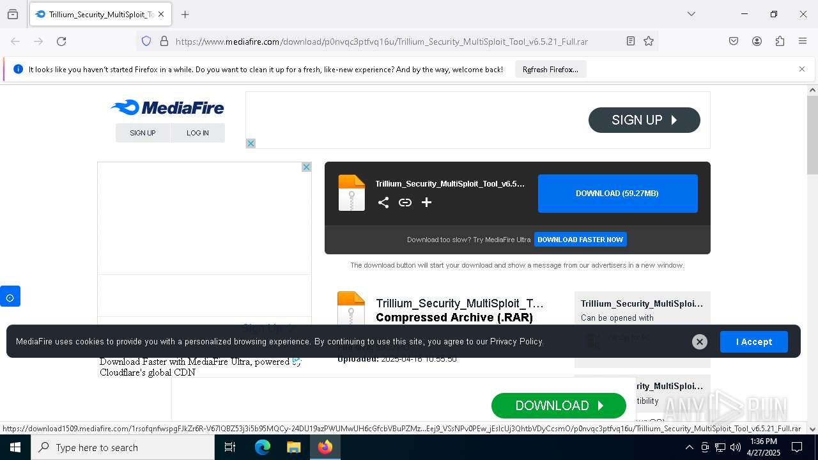Open a new tab with plus button
Viewport: 818px width, 460px height.
[x=185, y=14]
